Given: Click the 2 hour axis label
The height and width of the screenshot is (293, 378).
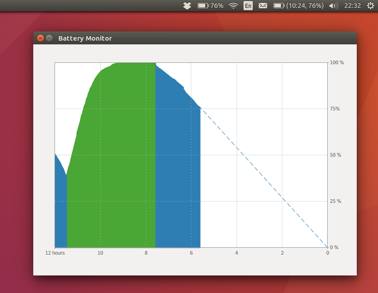Looking at the screenshot, I should click(282, 253).
